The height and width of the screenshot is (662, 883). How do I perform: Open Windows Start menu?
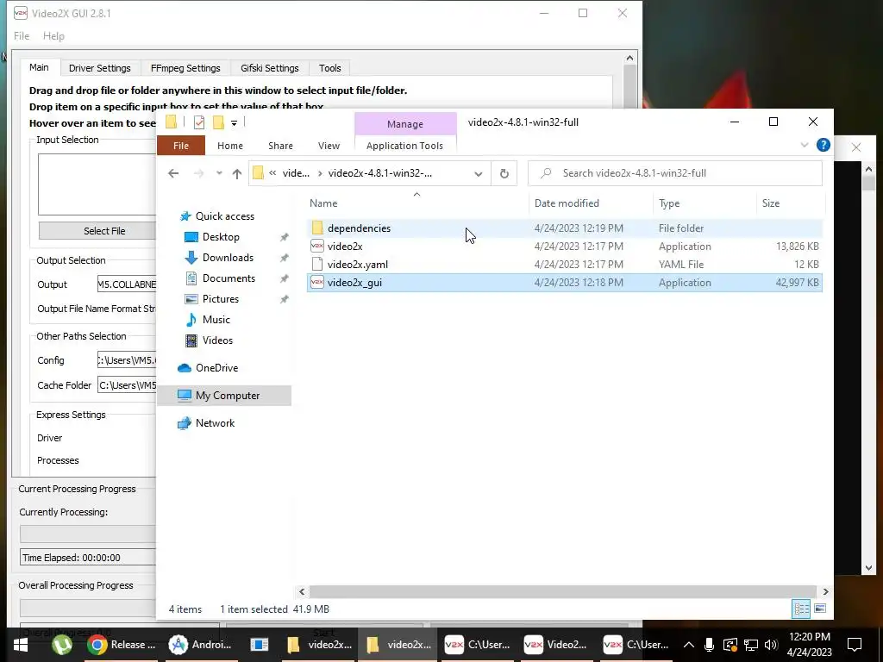tap(21, 645)
